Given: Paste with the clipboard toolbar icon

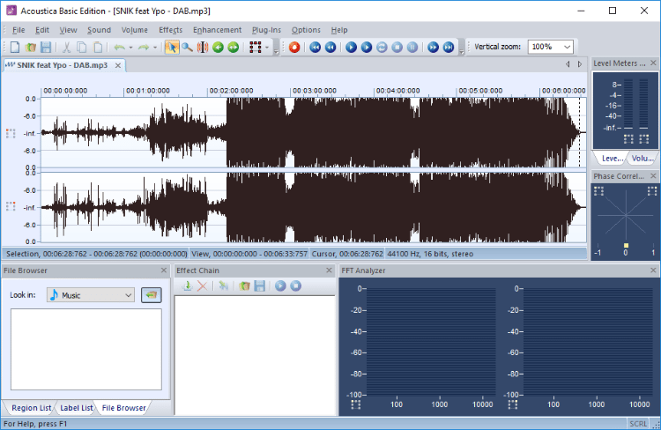Looking at the screenshot, I should point(97,47).
